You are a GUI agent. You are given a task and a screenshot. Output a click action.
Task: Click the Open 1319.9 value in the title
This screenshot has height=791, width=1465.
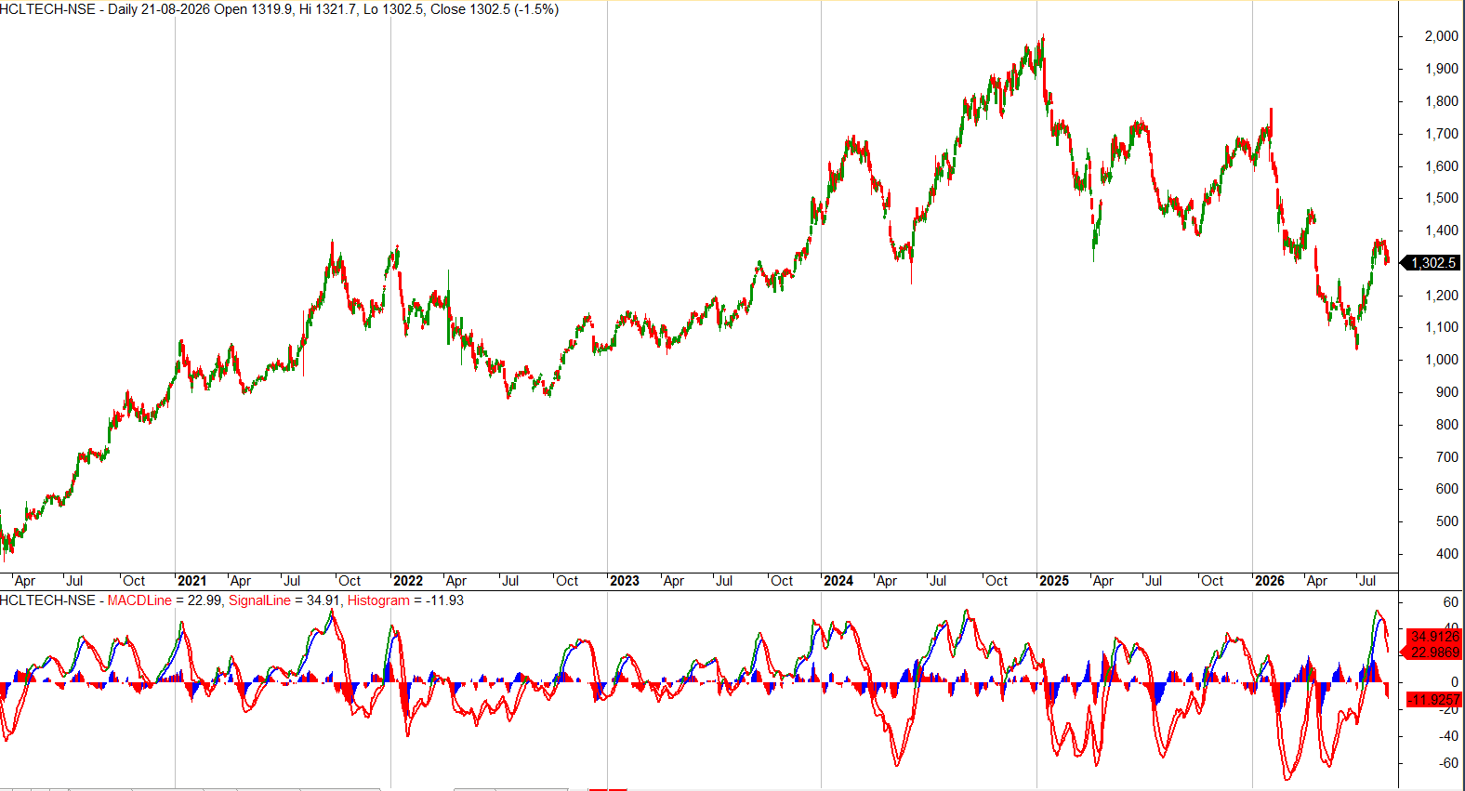[253, 9]
